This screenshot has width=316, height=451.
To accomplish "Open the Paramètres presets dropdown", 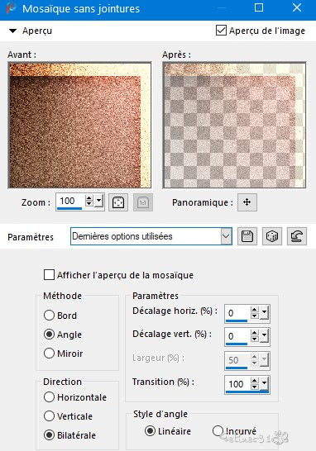I will coord(226,236).
